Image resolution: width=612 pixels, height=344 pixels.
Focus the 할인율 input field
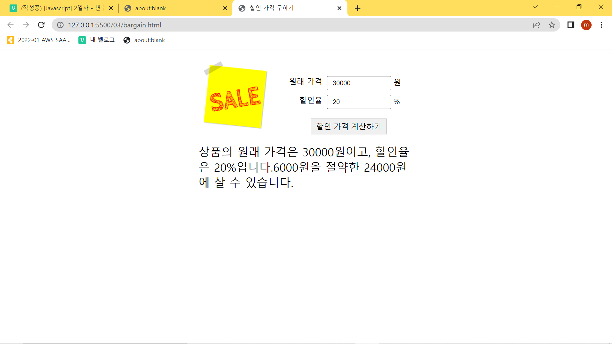coord(359,102)
